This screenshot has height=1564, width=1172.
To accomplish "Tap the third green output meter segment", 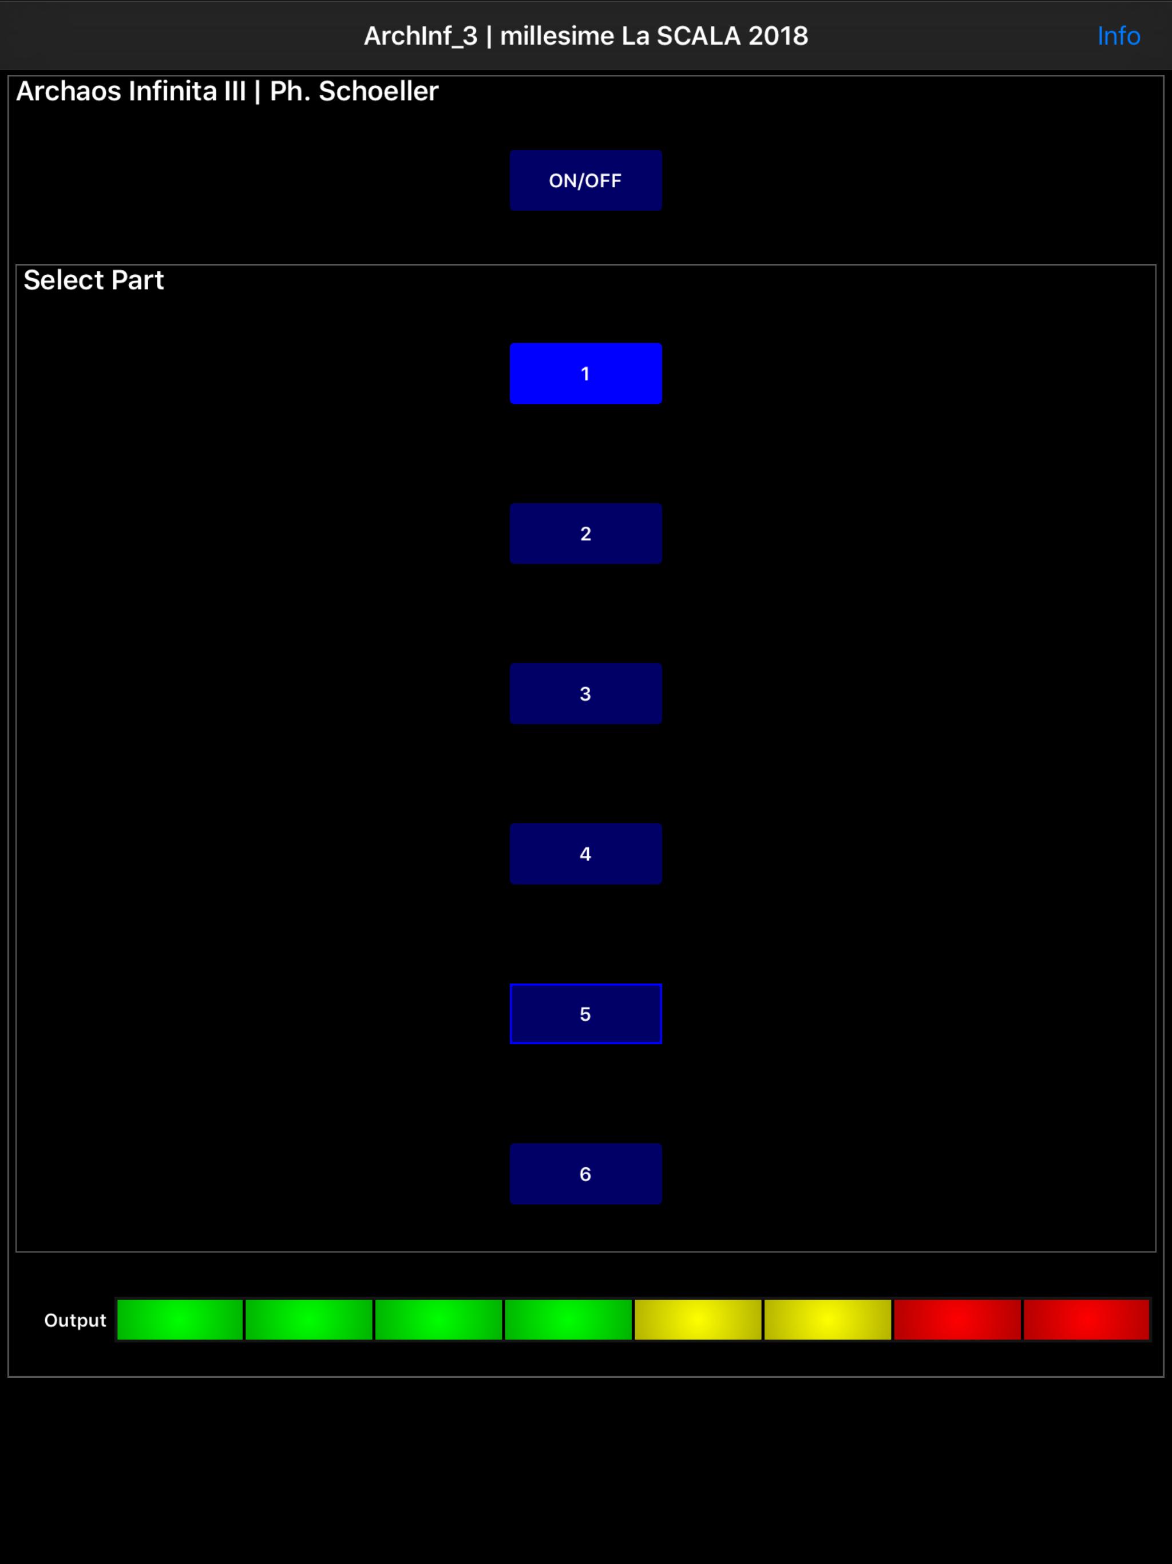I will 438,1320.
